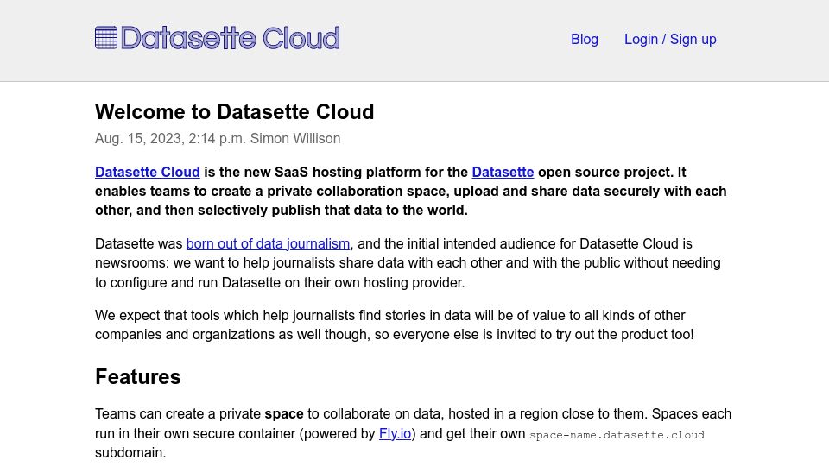This screenshot has width=829, height=466.
Task: Follow the born out of data journalism link
Action: click(268, 243)
